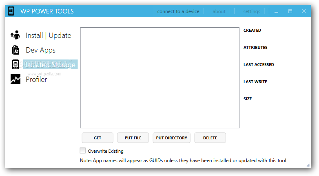
Task: Click the Dev Apps shopping bag icon
Action: 16,50
